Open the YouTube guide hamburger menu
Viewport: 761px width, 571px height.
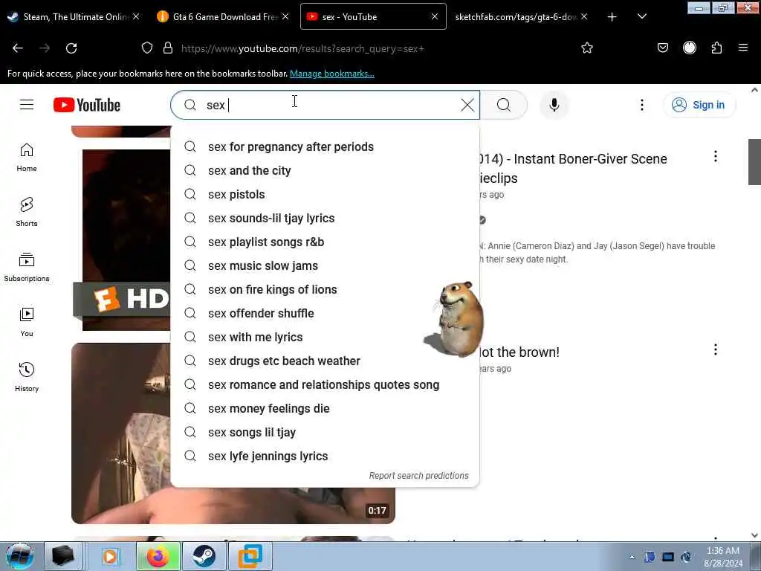[x=27, y=105]
